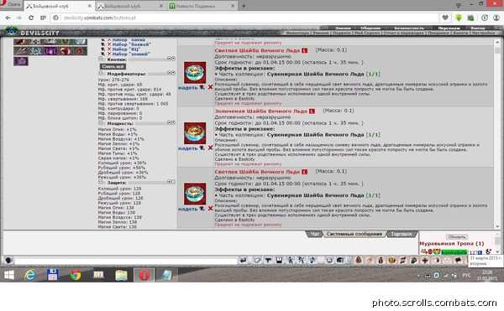Image resolution: width=504 pixels, height=311 pixels.
Task: Switch to the Торговля chat tab
Action: [x=402, y=234]
